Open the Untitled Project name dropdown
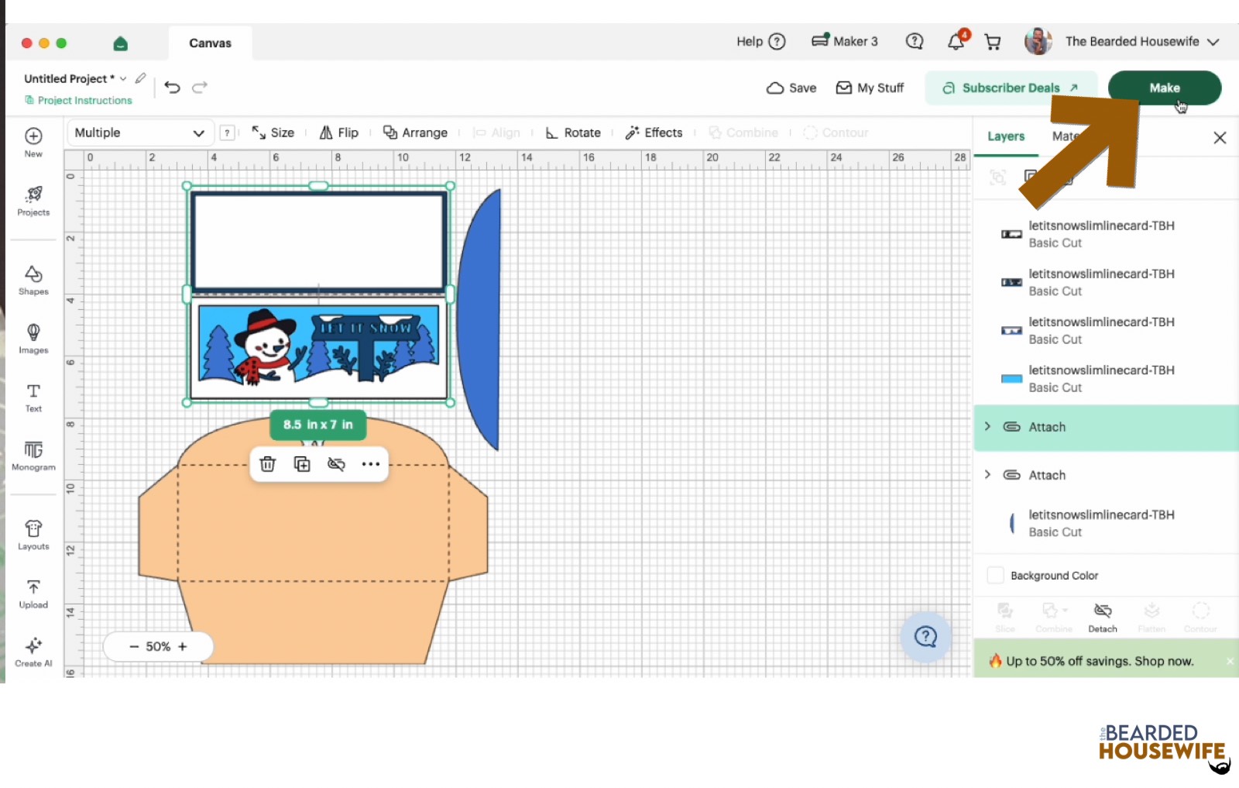1239x788 pixels. tap(123, 79)
